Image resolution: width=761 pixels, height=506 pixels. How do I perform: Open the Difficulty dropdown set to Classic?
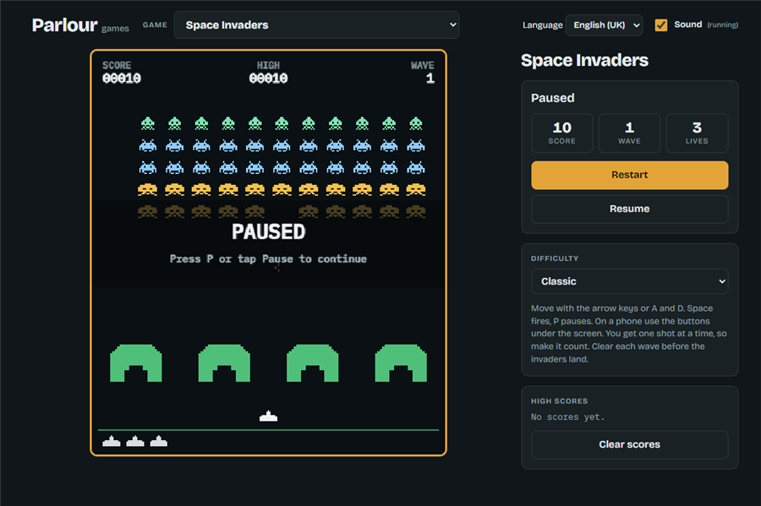pyautogui.click(x=629, y=281)
